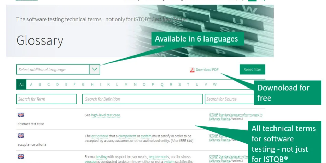326x163 pixels.
Task: Click the UK flag in the third glossary row
Action: point(21,156)
